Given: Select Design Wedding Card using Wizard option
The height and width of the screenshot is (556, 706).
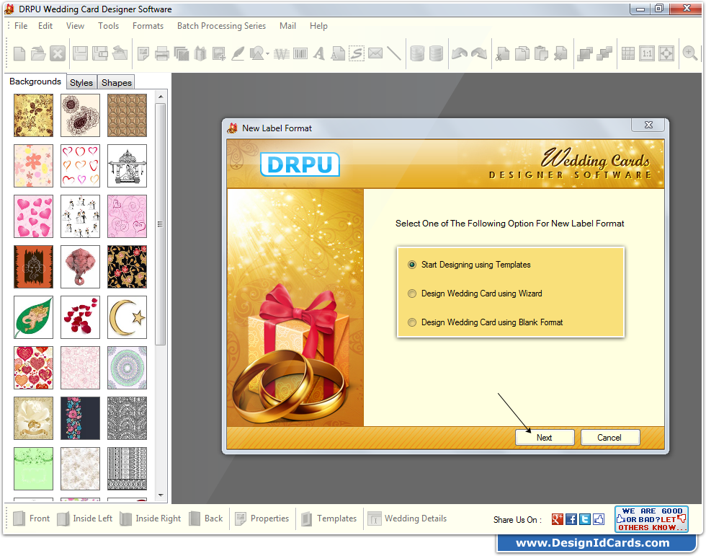Looking at the screenshot, I should [x=475, y=294].
